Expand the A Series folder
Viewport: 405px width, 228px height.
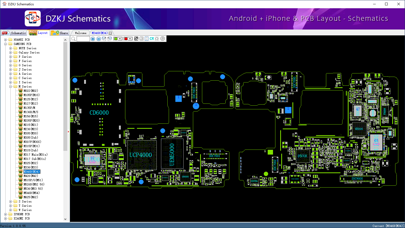pos(11,74)
